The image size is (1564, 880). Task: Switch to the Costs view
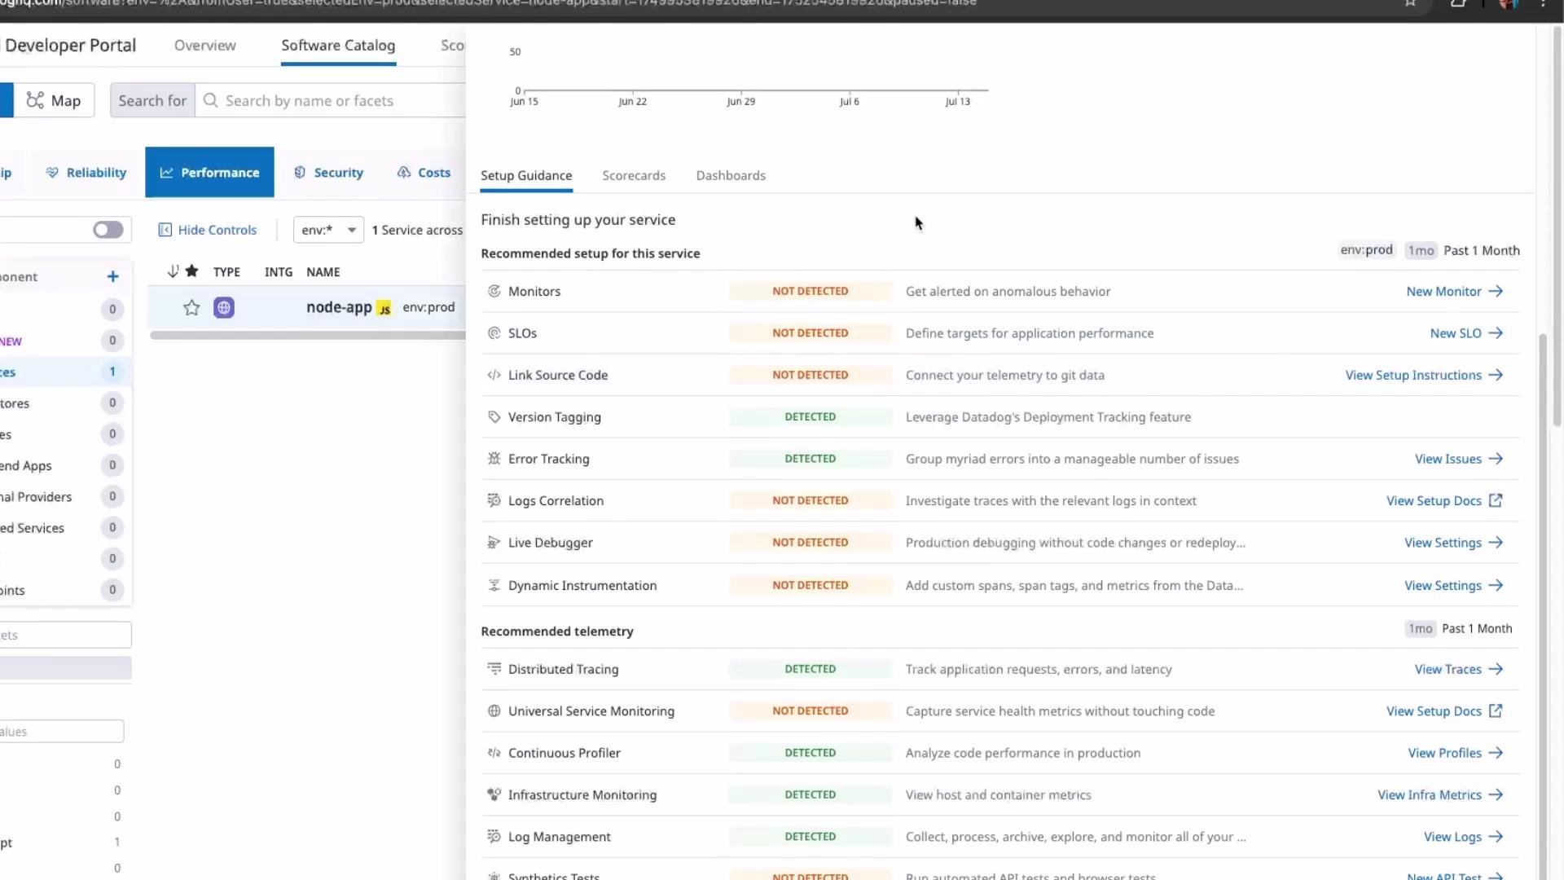(x=424, y=172)
